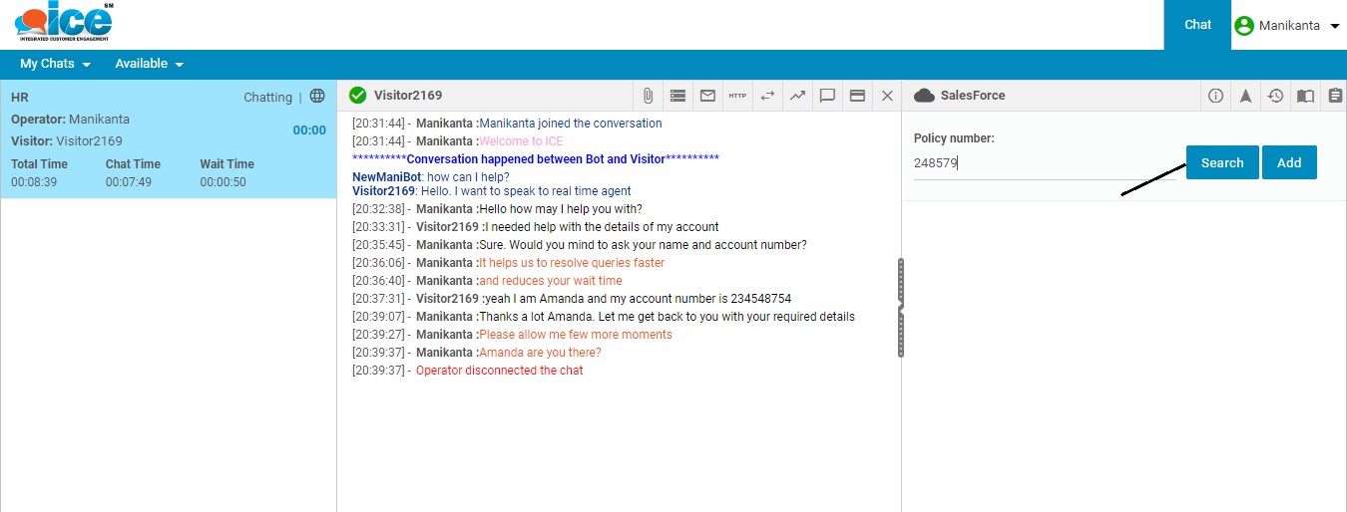Click the paperclip attachment icon
This screenshot has height=512, width=1347.
[x=648, y=96]
